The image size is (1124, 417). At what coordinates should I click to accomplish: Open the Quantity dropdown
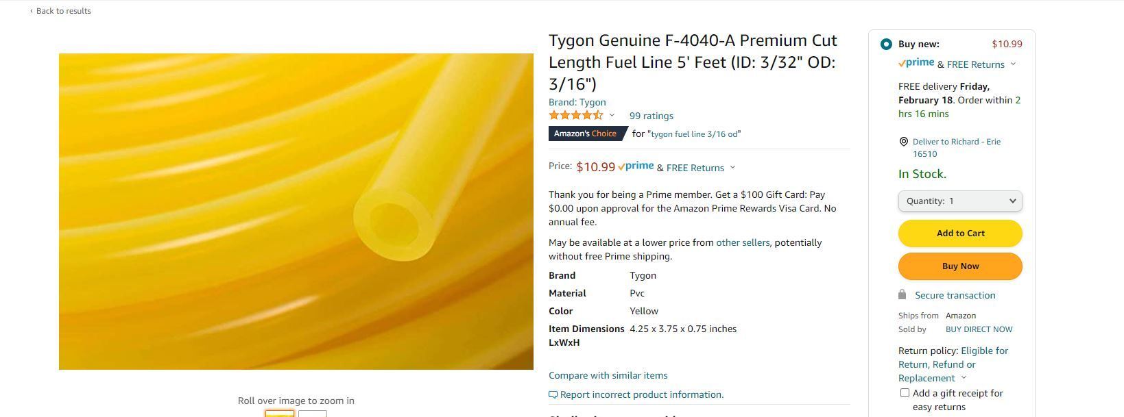click(960, 201)
